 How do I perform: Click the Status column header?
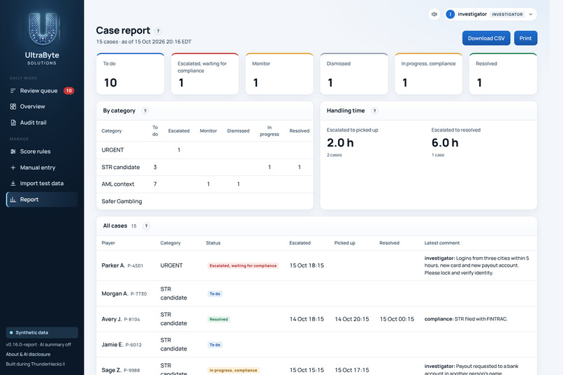click(x=213, y=243)
